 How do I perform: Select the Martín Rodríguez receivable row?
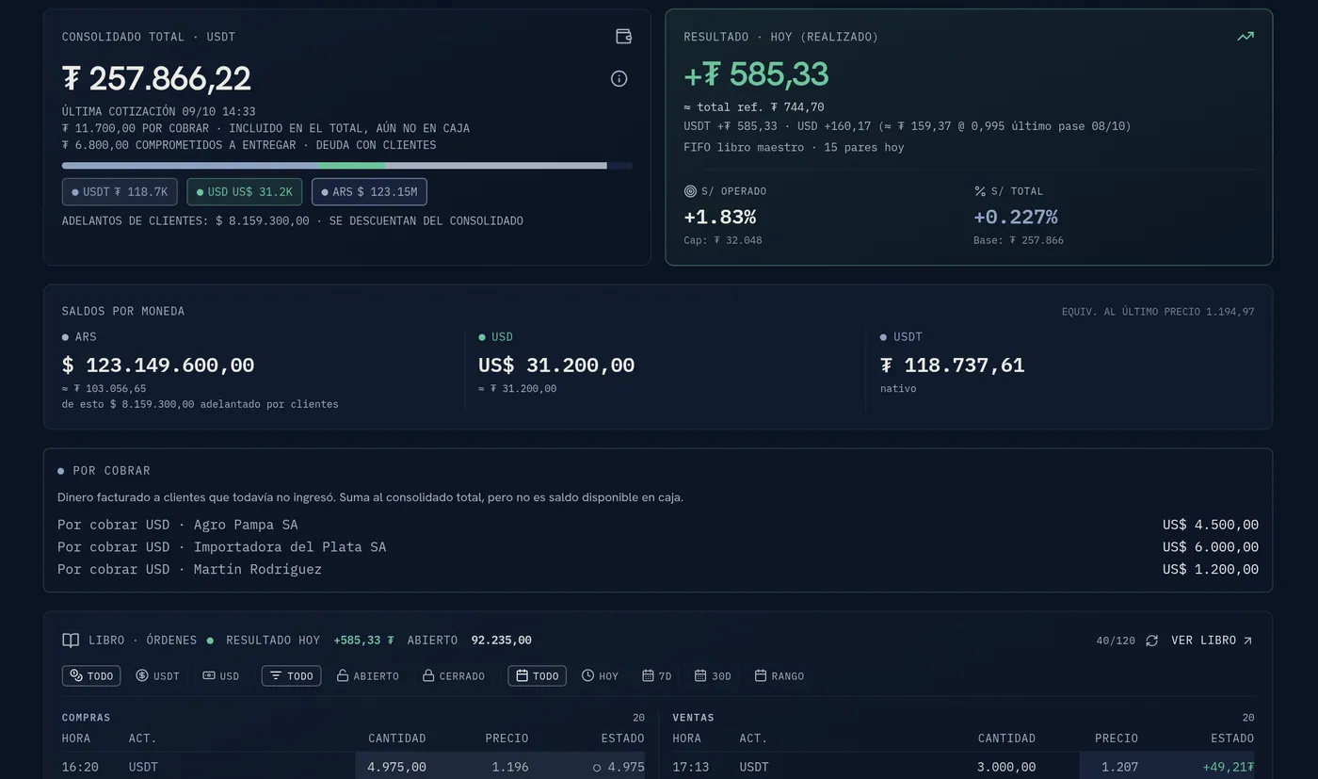point(658,570)
